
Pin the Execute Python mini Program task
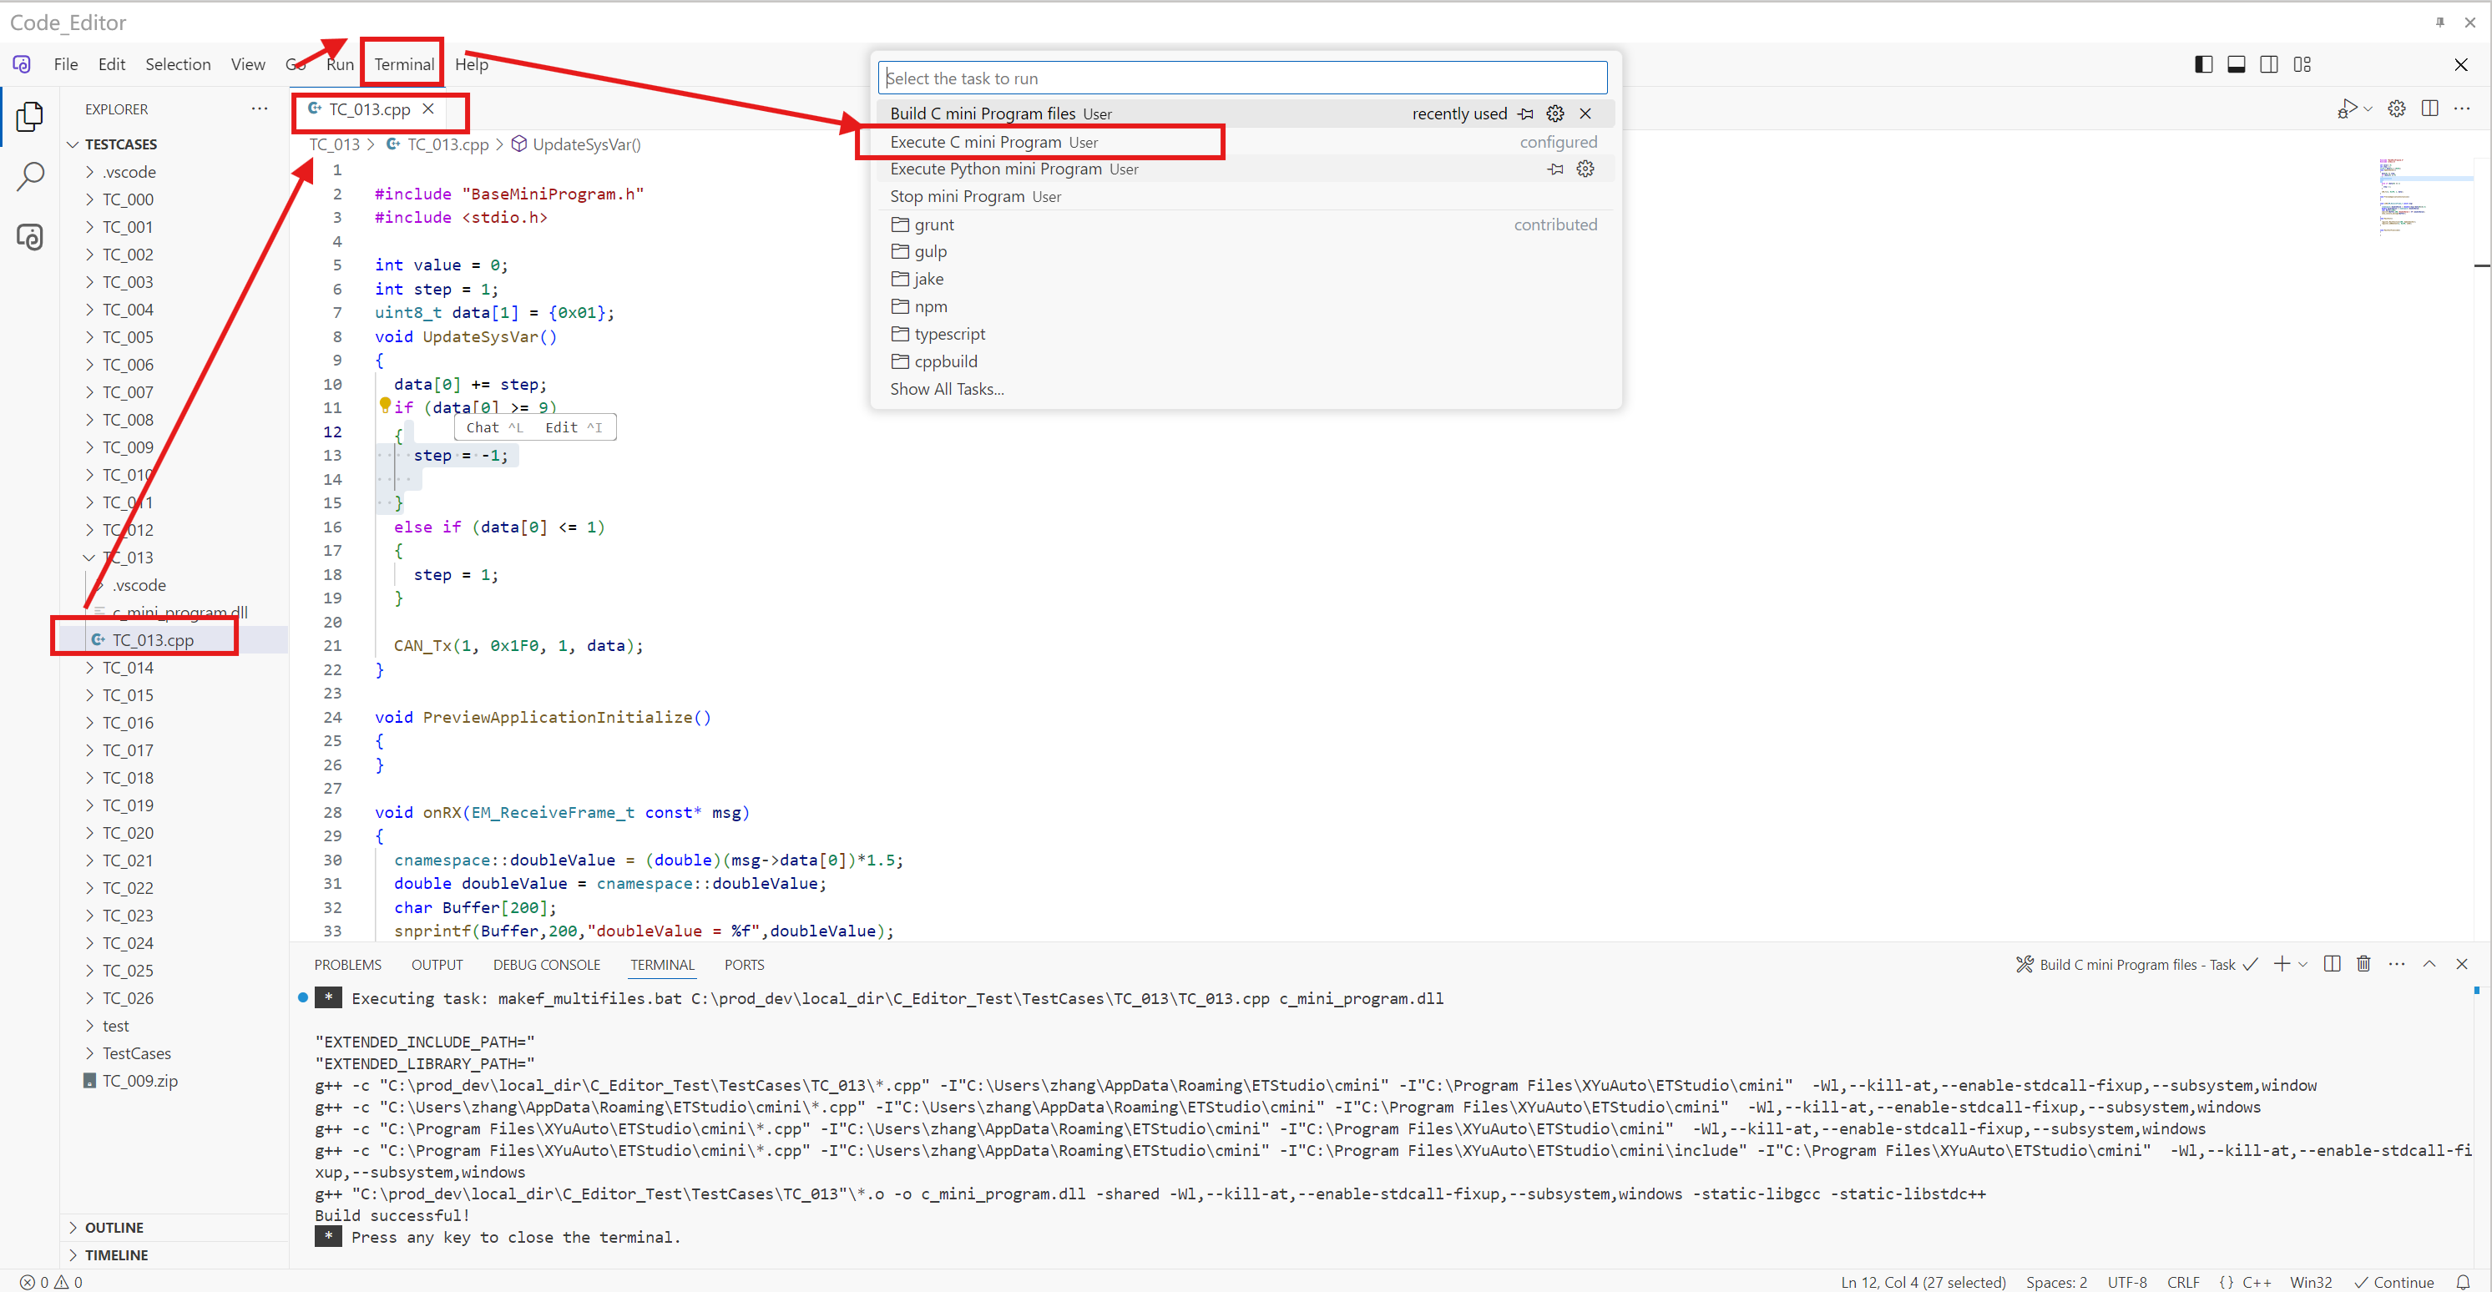[1554, 169]
